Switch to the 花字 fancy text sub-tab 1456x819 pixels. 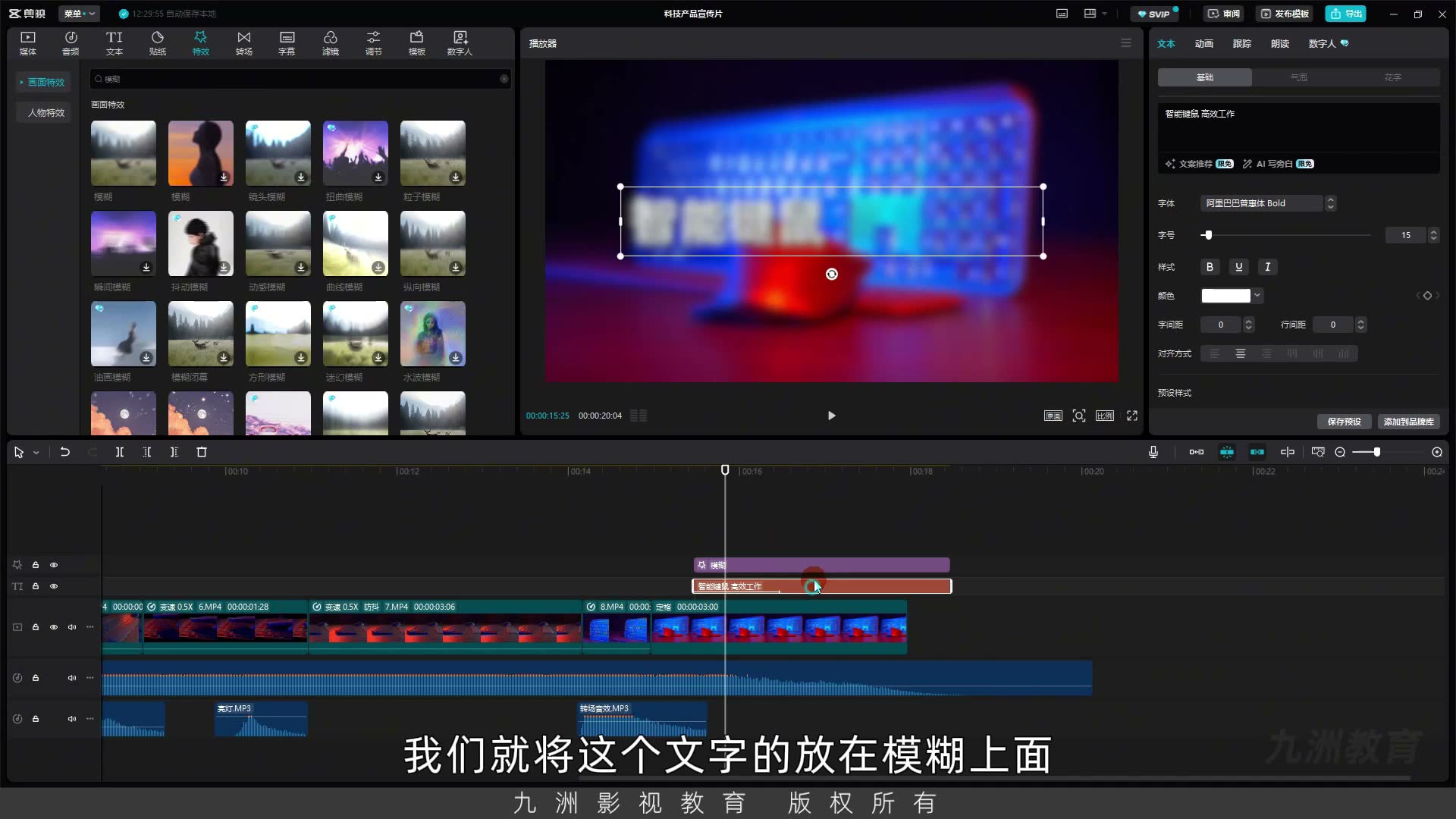pyautogui.click(x=1393, y=77)
